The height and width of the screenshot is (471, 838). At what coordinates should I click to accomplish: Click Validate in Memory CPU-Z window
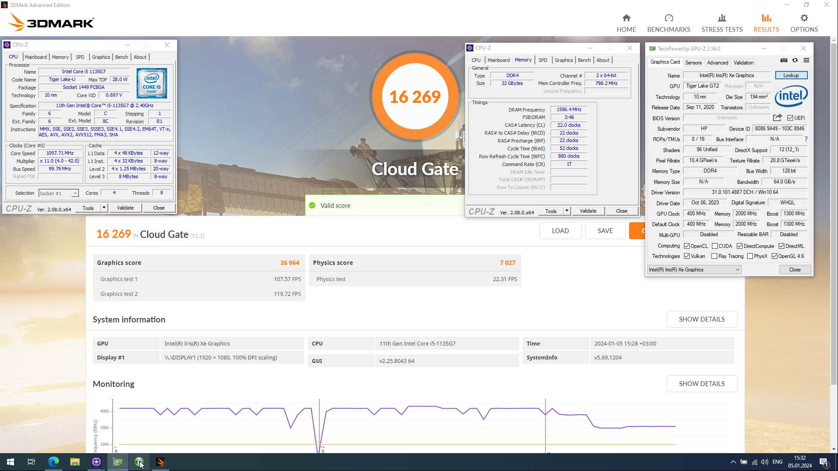pos(588,211)
